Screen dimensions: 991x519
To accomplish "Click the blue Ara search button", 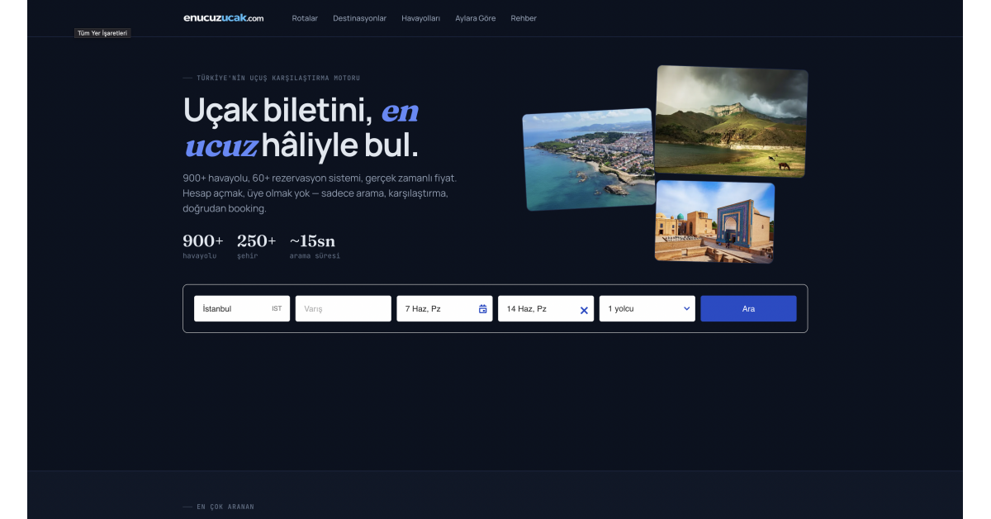I will coord(748,308).
